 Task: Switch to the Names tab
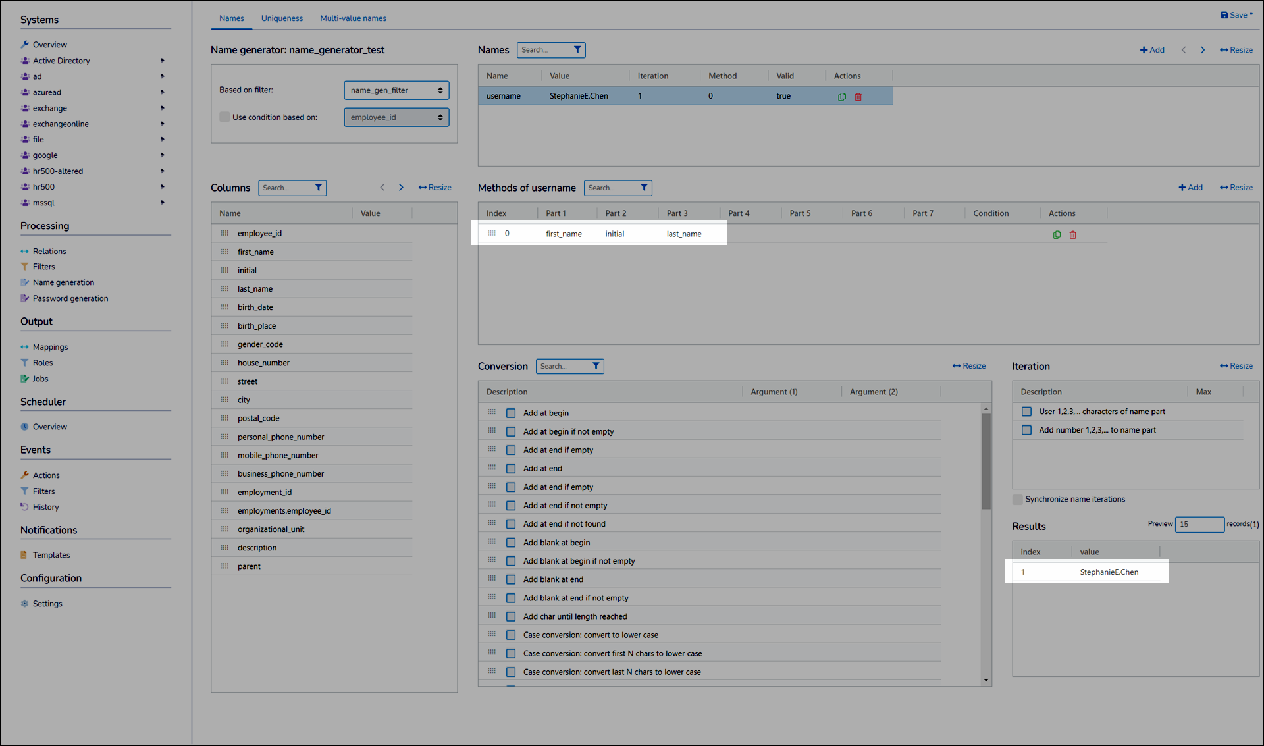[232, 18]
